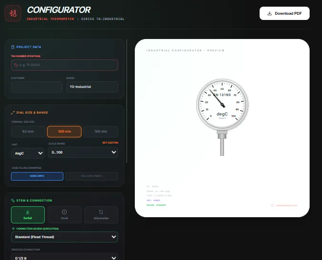Viewport: 322px width, 260px height.
Task: Click Series TG-Industrial breadcrumb
Action: 103,19
